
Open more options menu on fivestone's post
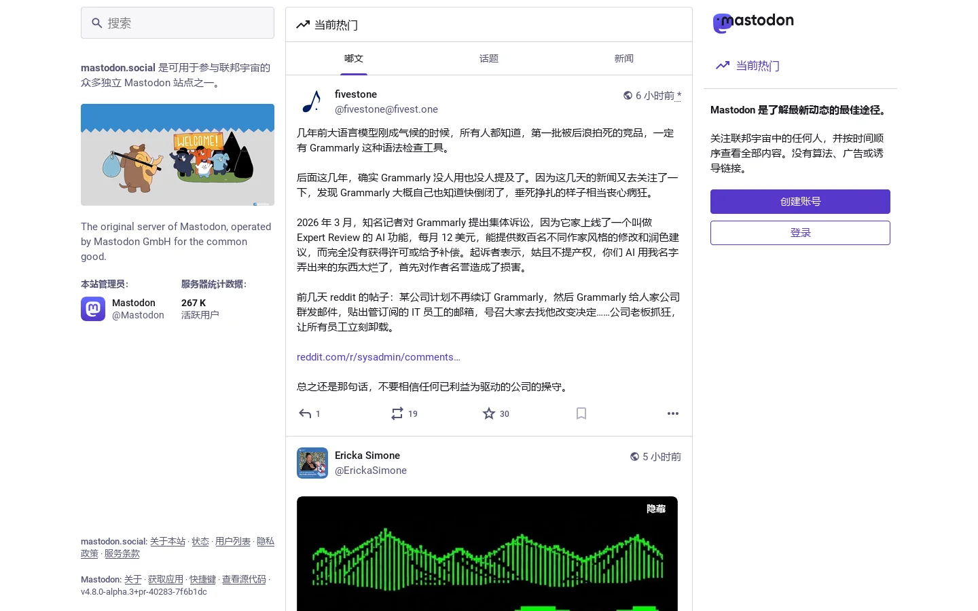coord(673,413)
